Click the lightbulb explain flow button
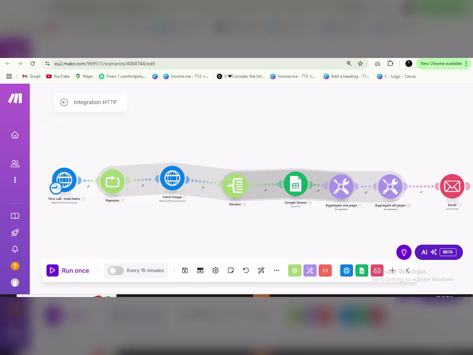This screenshot has height=355, width=473. (404, 252)
